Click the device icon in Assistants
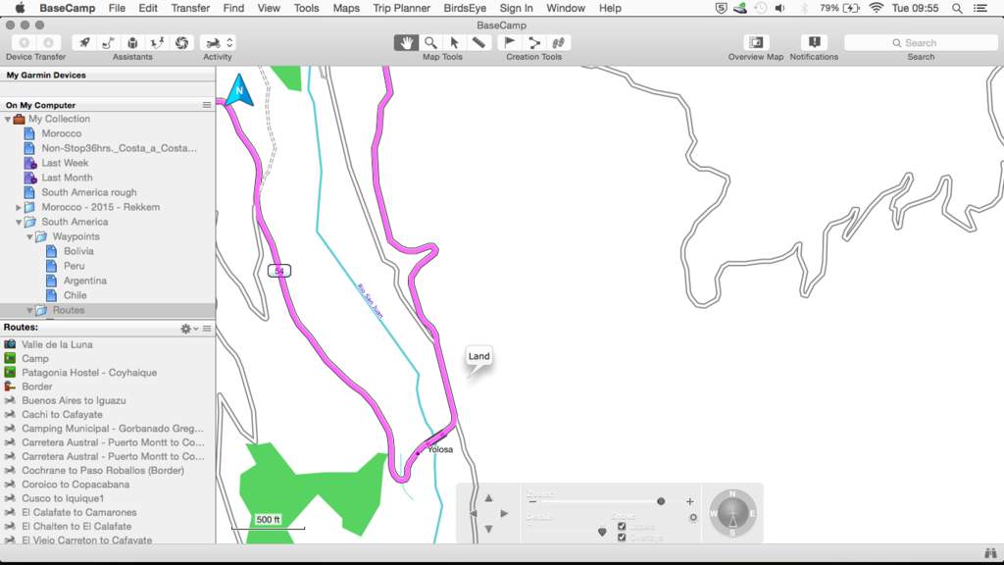Viewport: 1004px width, 565px height. tap(132, 43)
